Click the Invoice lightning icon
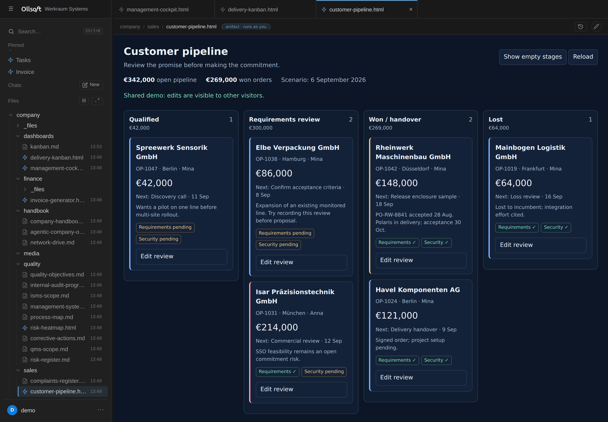The width and height of the screenshot is (608, 422). pyautogui.click(x=11, y=72)
